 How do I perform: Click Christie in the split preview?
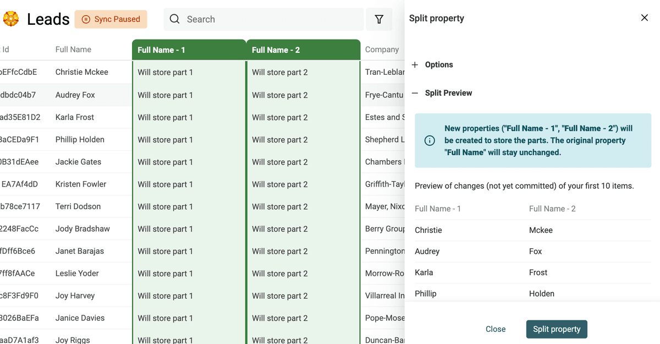[428, 230]
